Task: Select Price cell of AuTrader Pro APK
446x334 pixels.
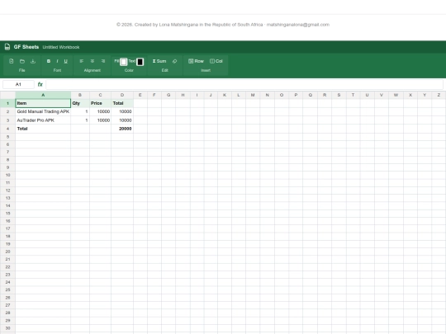Action: click(x=100, y=120)
